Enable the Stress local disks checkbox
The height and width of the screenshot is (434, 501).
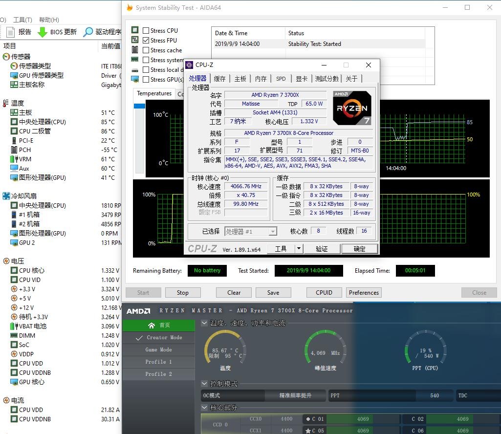click(146, 70)
